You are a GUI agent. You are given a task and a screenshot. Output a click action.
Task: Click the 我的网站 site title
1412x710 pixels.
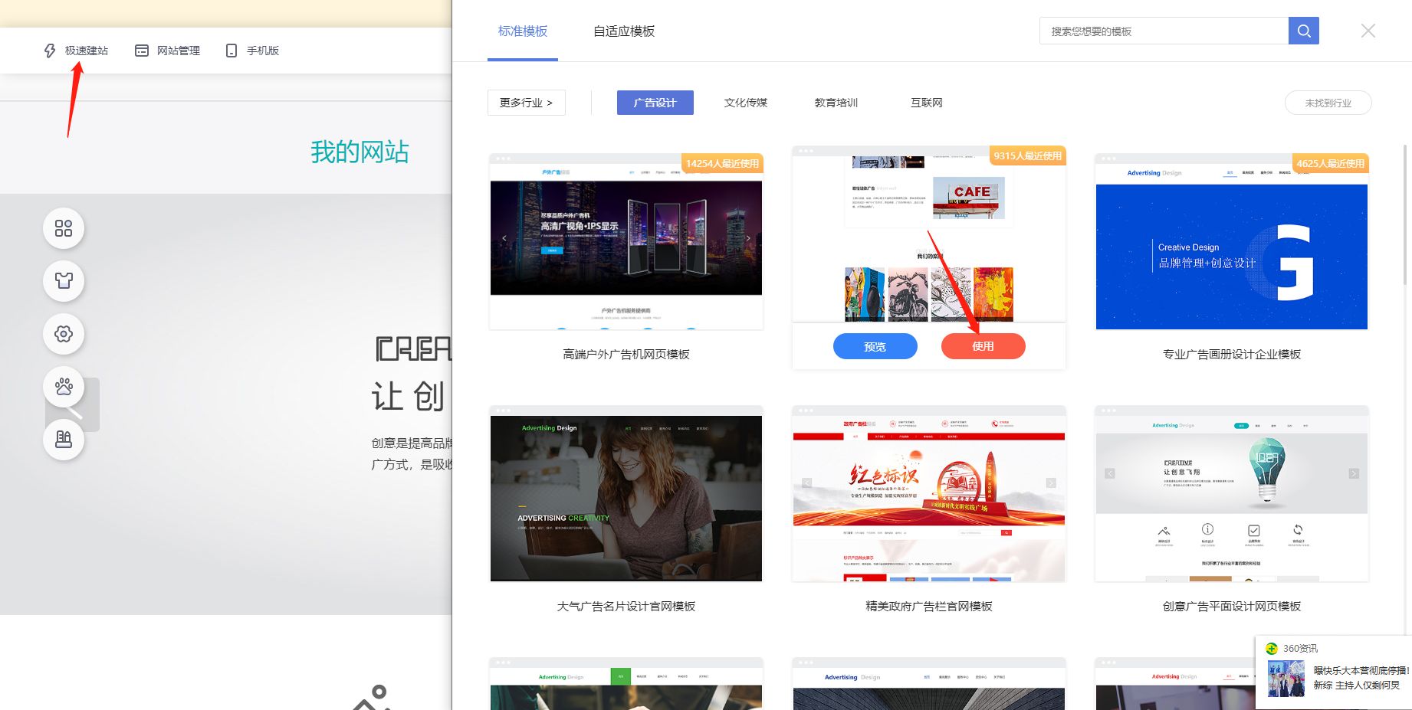[360, 152]
